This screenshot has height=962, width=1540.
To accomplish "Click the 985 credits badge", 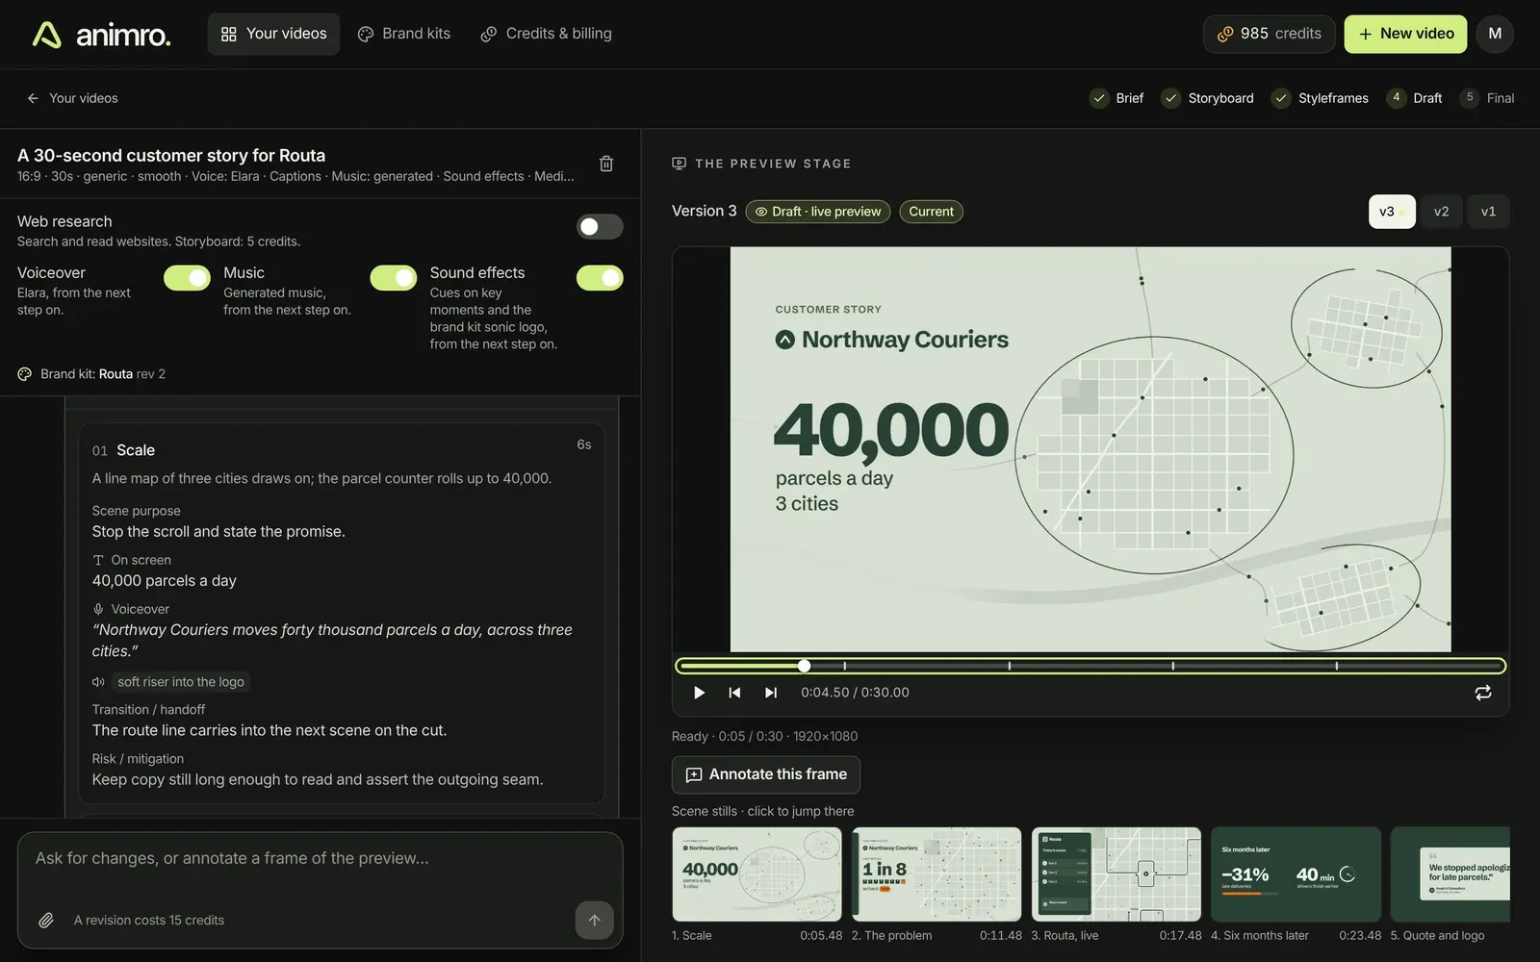I will [1269, 34].
